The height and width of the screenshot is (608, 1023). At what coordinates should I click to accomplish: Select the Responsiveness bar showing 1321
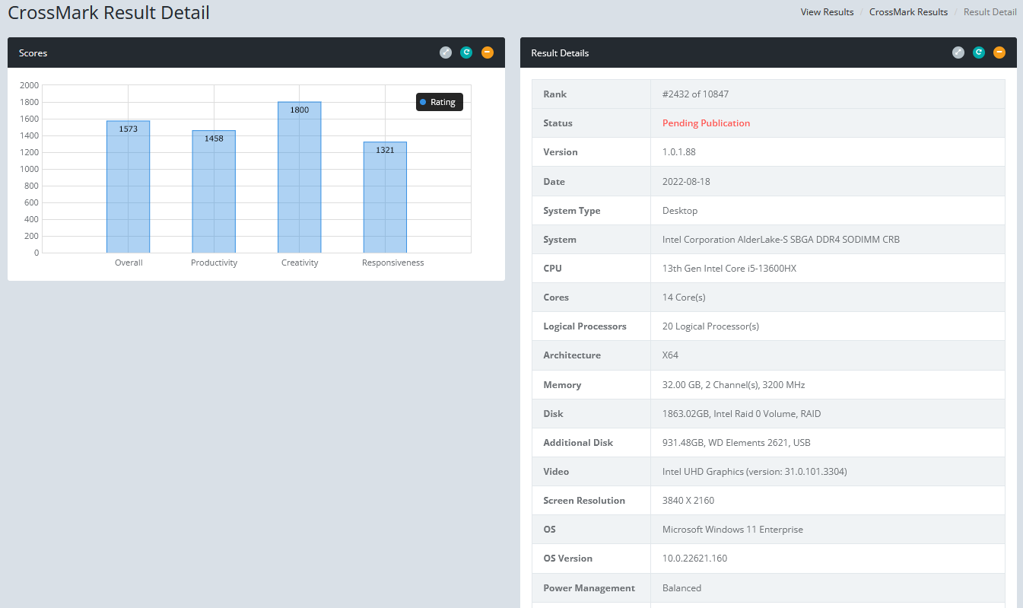pyautogui.click(x=385, y=198)
